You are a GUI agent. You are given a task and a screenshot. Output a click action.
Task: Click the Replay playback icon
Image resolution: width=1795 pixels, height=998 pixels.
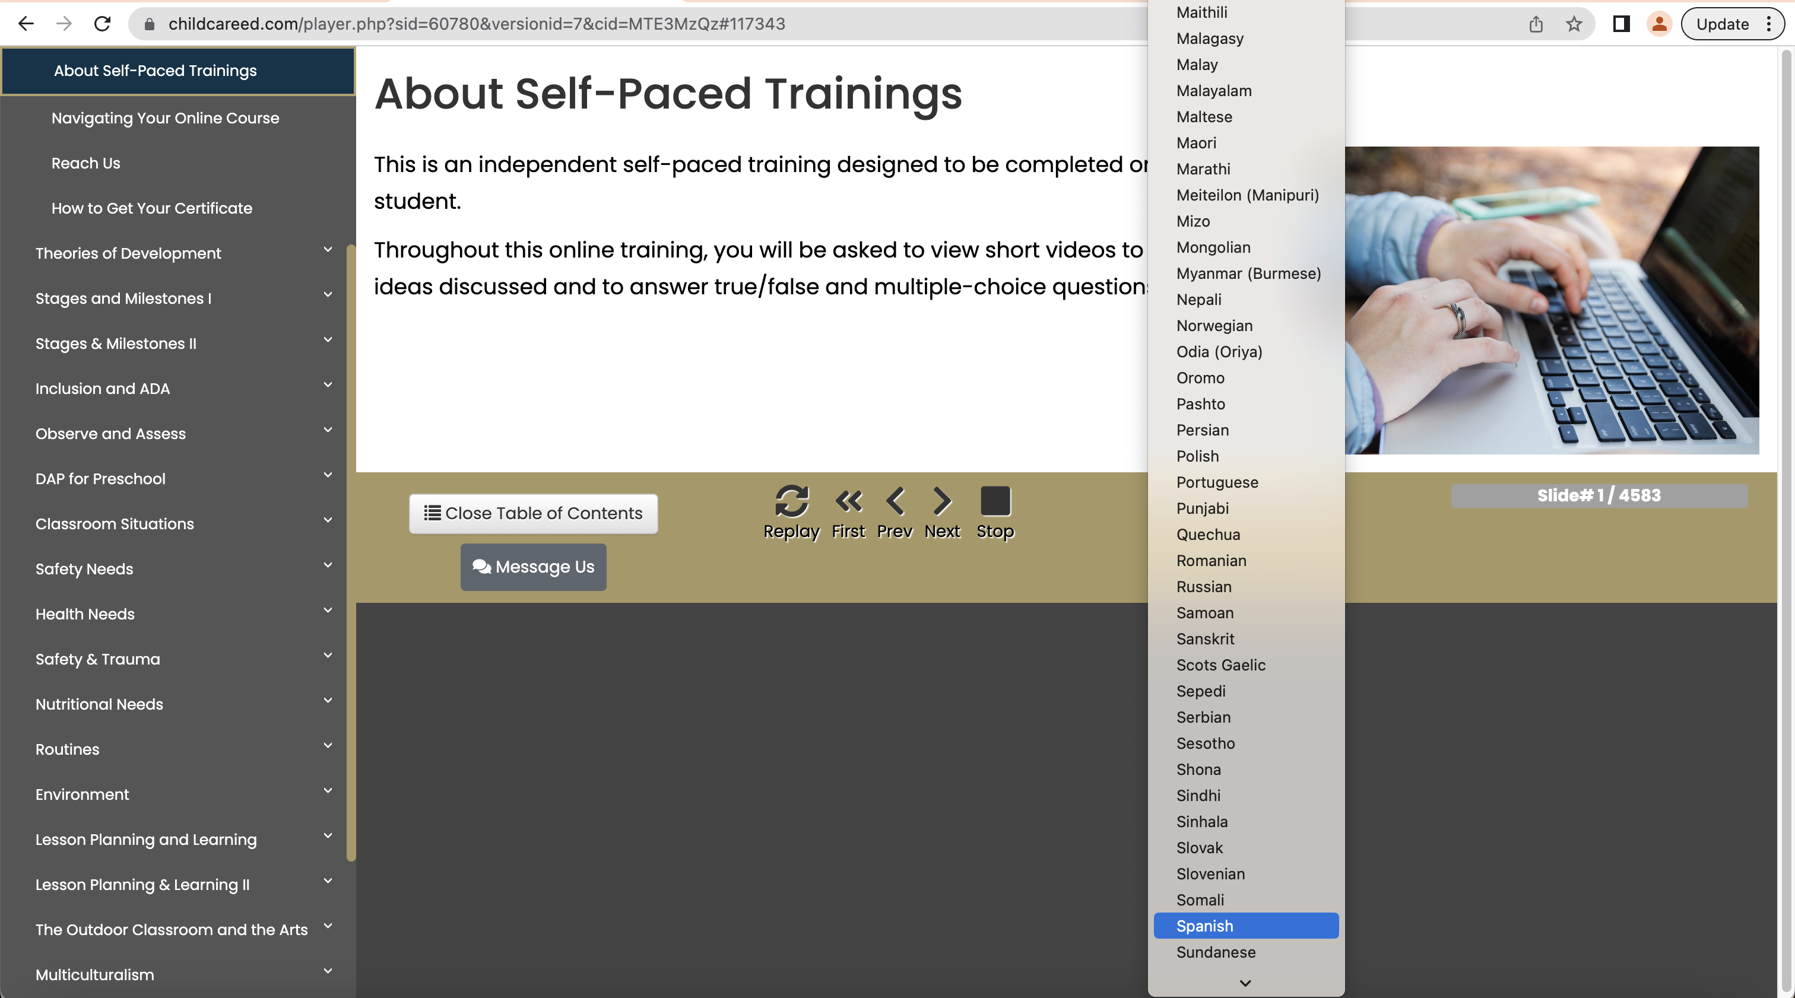coord(792,500)
